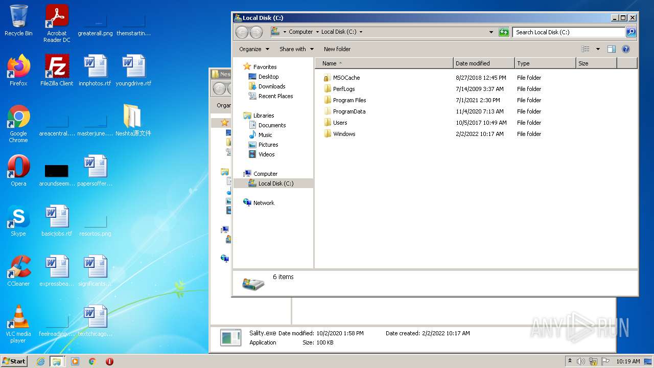Sort by Size column header
This screenshot has width=654, height=368.
[596, 63]
